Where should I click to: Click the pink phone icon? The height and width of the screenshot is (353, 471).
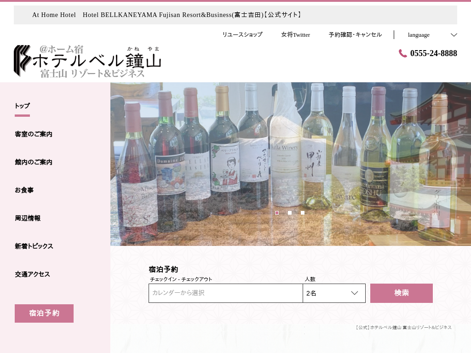coord(402,53)
